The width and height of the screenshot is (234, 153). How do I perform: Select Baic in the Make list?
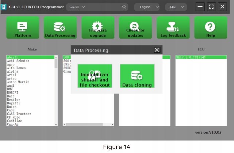30,96
